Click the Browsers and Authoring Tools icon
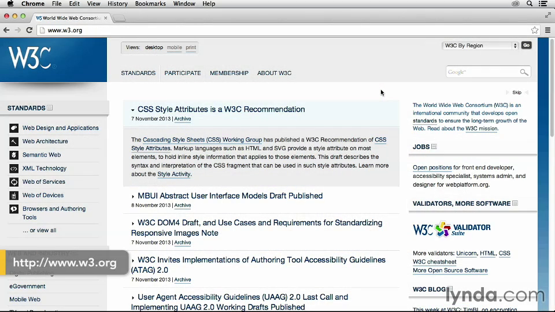This screenshot has width=555, height=312. 14,209
